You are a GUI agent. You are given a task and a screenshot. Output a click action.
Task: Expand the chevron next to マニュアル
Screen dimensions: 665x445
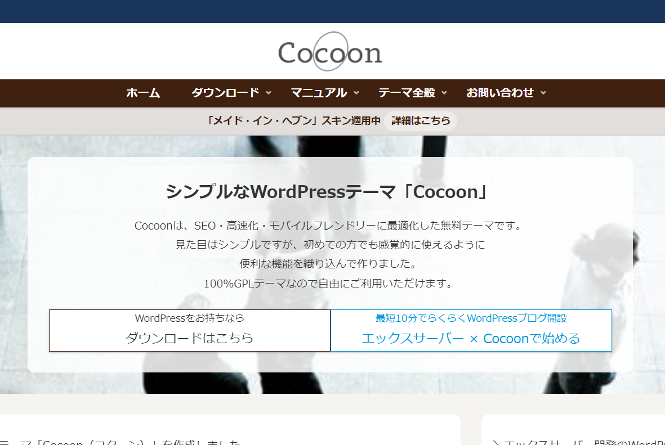click(x=356, y=93)
